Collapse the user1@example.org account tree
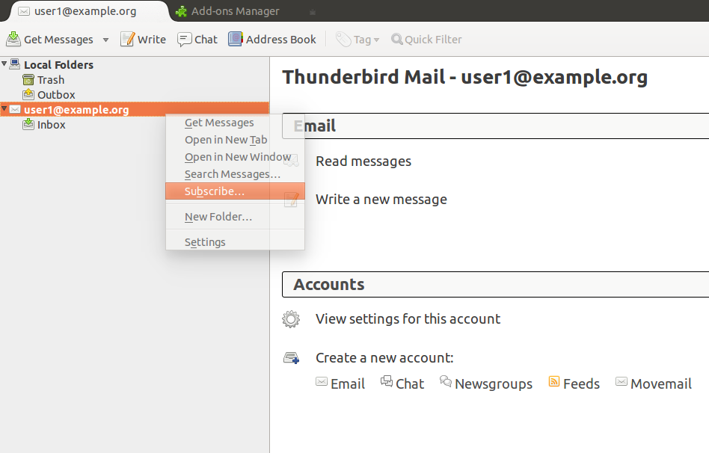 [x=4, y=109]
